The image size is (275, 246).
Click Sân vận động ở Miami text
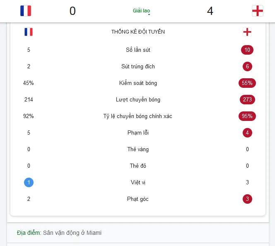72,233
